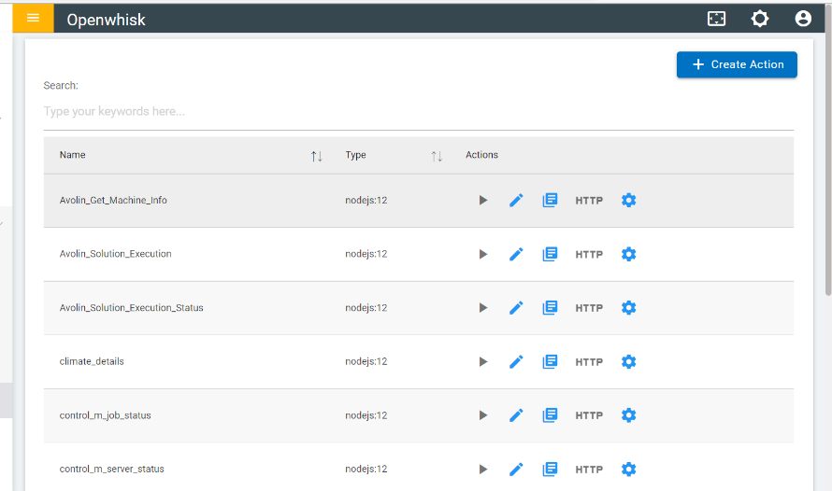Open theme settings in top bar
The height and width of the screenshot is (491, 832).
[760, 19]
